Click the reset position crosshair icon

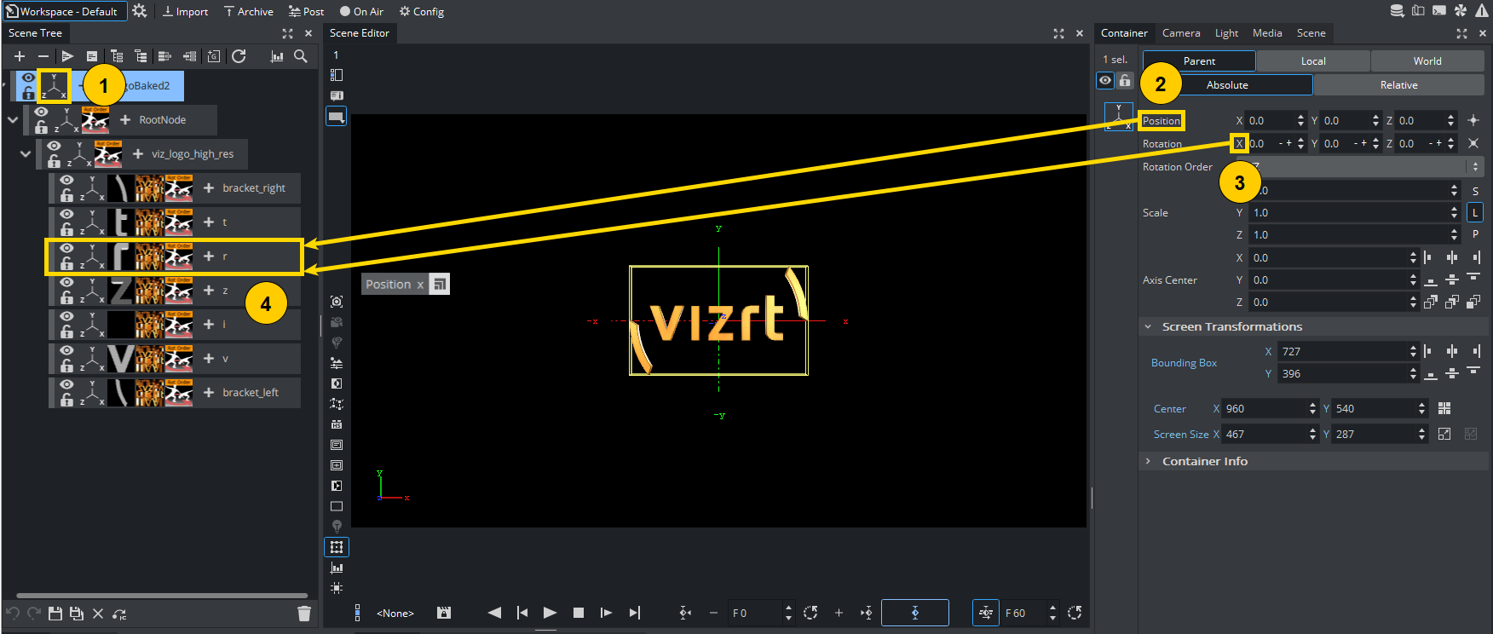1473,120
